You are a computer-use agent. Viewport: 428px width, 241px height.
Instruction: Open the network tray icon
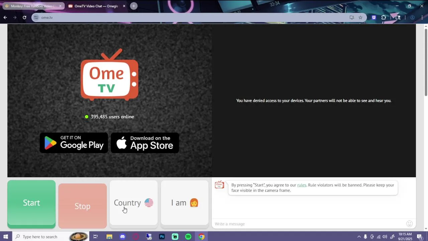[379, 237]
